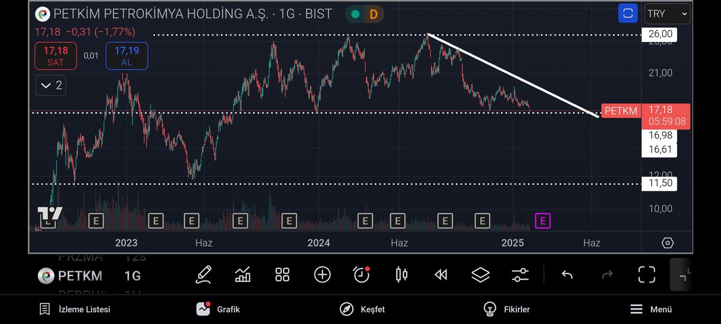Open the drawing tools pencil icon

(204, 275)
